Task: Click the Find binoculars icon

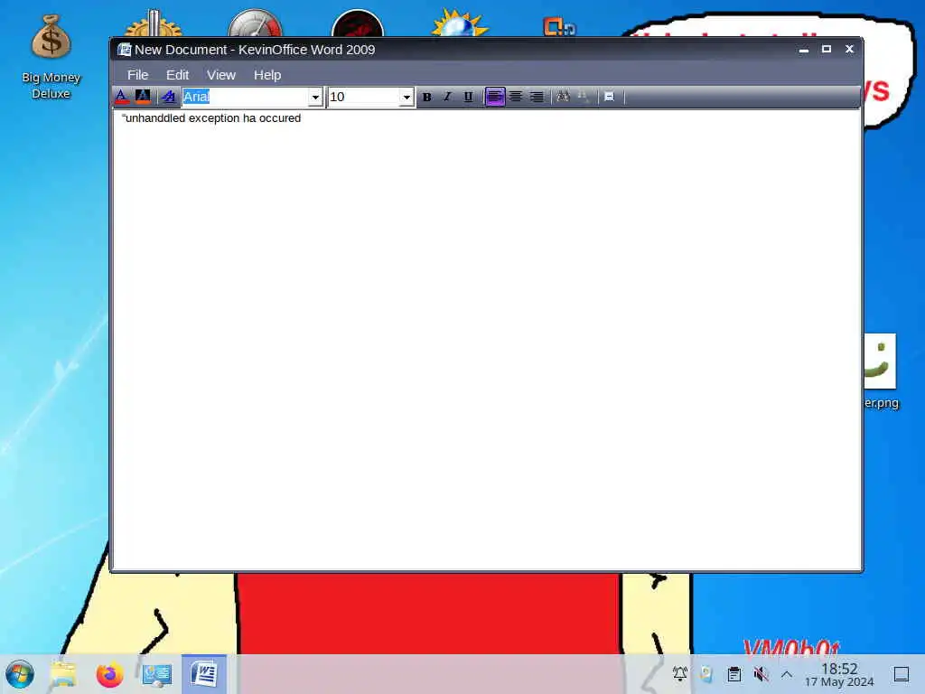Action: coord(563,97)
